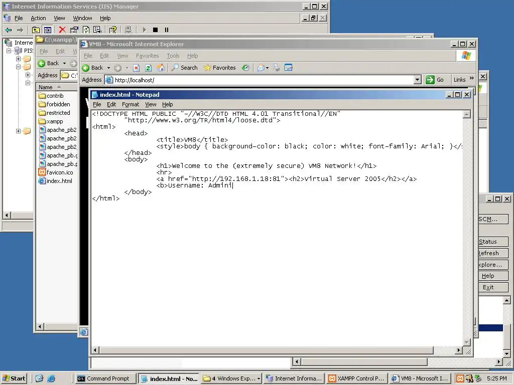This screenshot has height=385, width=514.
Task: Click the Edit page icon in Internet Explorer
Action: (289, 68)
